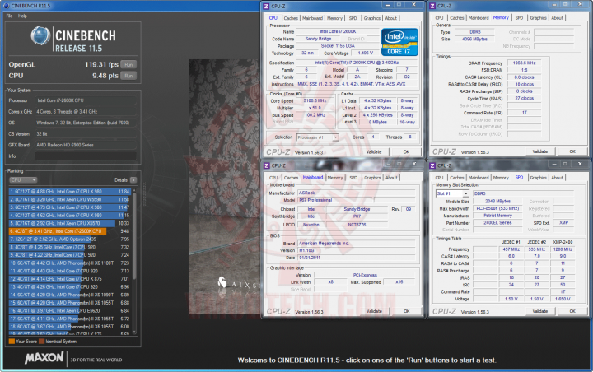Open Processor #1 selection dropdown in CPU-Z
The height and width of the screenshot is (372, 593).
(x=317, y=137)
